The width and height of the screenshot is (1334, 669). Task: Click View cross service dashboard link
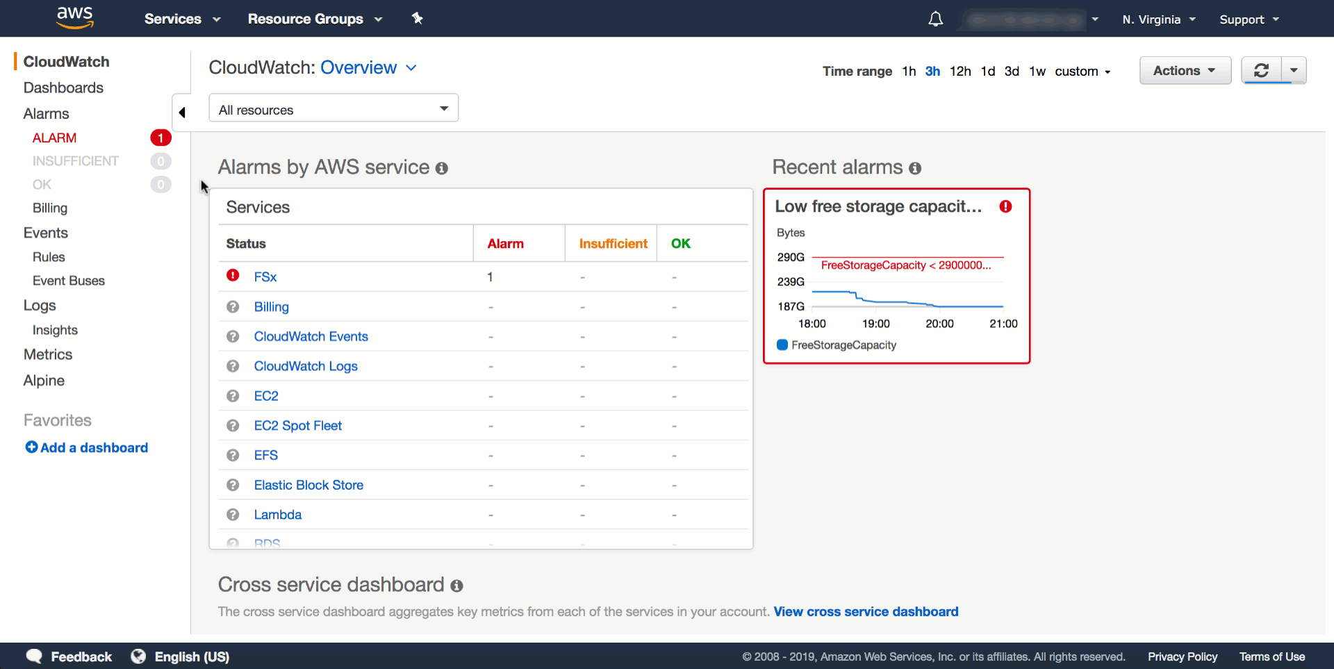(x=866, y=612)
